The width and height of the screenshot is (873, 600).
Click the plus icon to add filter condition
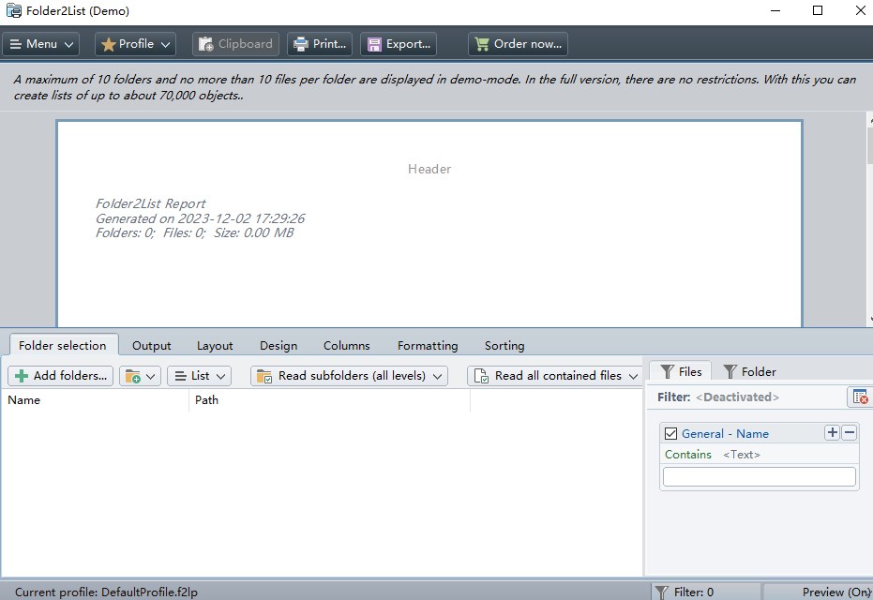pos(832,432)
